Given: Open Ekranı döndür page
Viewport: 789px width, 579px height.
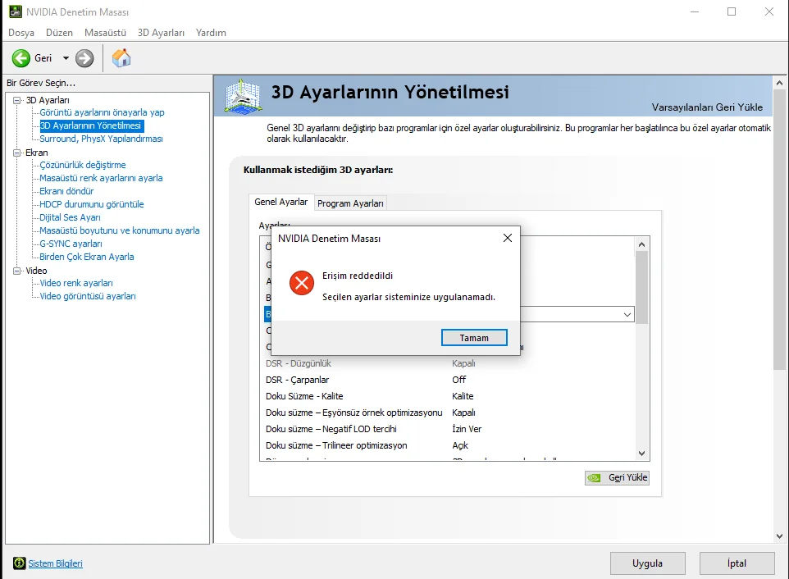Looking at the screenshot, I should click(67, 191).
